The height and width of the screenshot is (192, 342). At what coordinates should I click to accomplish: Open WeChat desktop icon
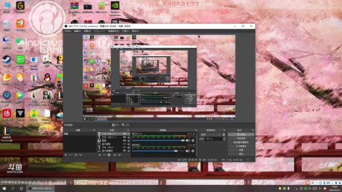click(20, 44)
